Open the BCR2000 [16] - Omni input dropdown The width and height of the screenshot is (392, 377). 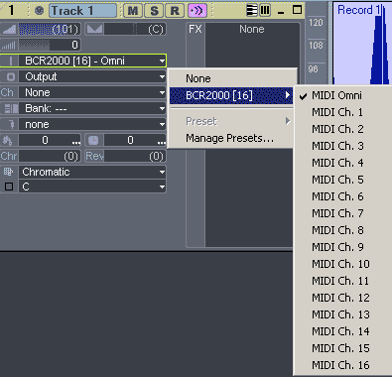(92, 61)
